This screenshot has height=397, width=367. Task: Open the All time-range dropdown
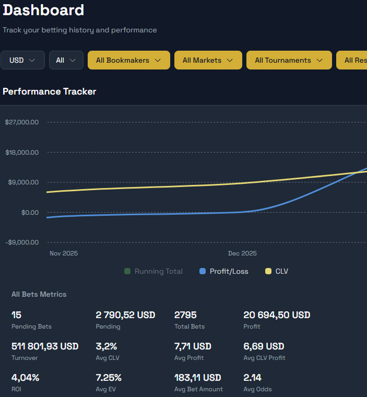point(66,60)
